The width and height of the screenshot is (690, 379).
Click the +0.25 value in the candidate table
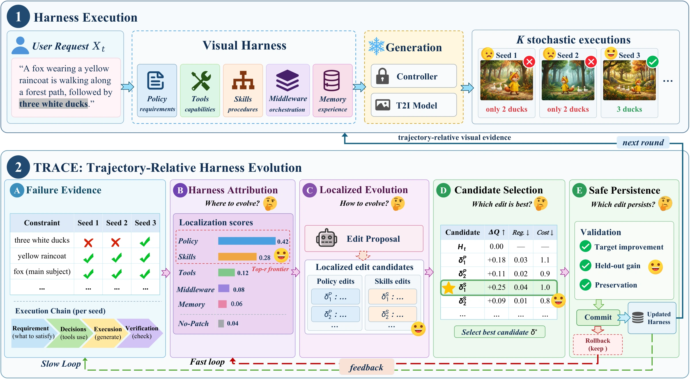496,287
